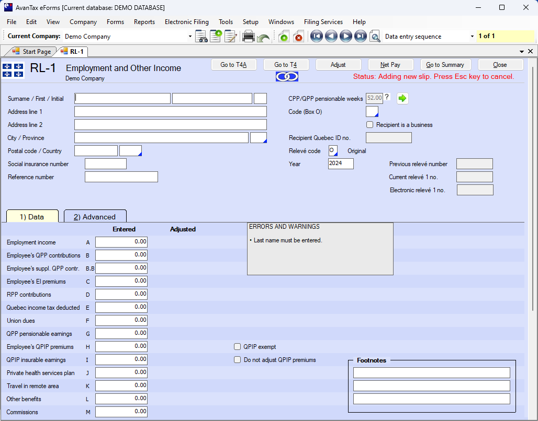Click the add new slip green plus icon
The height and width of the screenshot is (421, 538).
(x=283, y=37)
